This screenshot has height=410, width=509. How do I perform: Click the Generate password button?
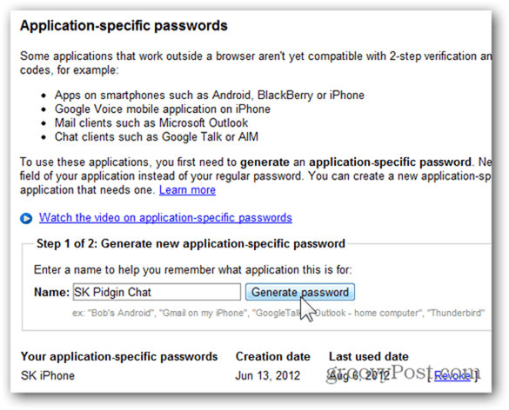coord(300,292)
